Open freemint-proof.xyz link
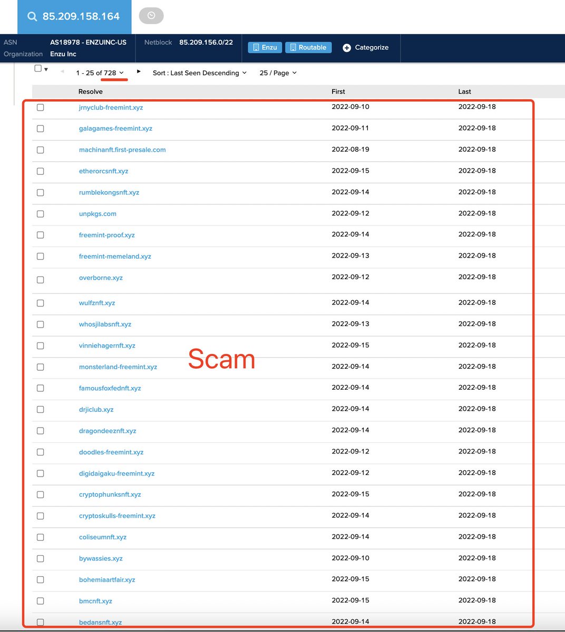 pyautogui.click(x=106, y=235)
